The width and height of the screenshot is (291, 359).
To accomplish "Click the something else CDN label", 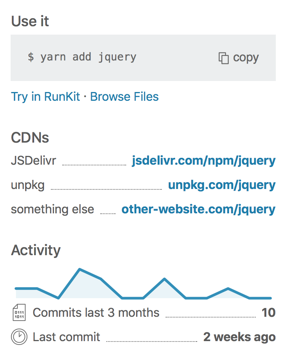I will click(52, 209).
